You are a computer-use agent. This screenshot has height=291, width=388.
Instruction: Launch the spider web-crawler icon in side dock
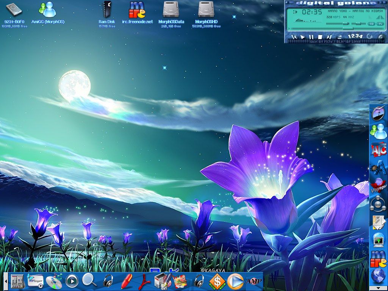379,168
